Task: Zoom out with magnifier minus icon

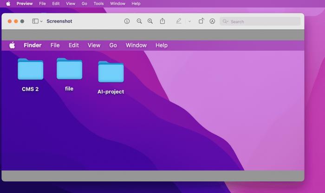Action: click(139, 21)
